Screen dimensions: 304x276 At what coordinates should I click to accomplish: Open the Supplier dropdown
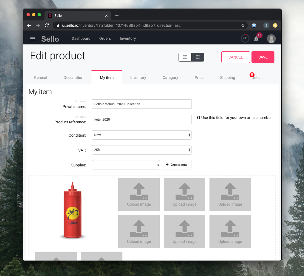tap(126, 165)
